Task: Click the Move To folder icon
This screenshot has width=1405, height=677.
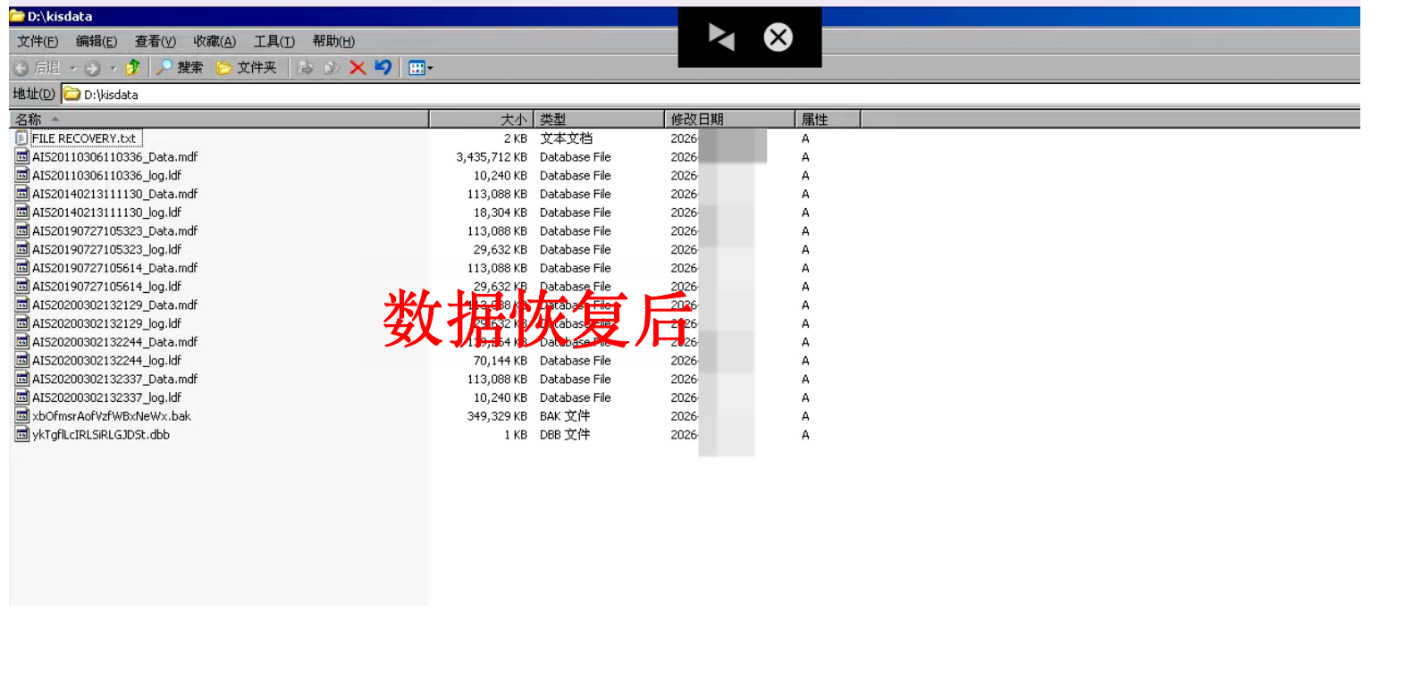Action: (306, 68)
